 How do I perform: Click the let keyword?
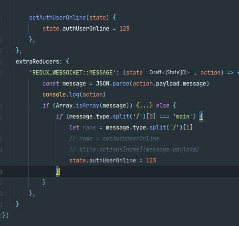point(74,128)
